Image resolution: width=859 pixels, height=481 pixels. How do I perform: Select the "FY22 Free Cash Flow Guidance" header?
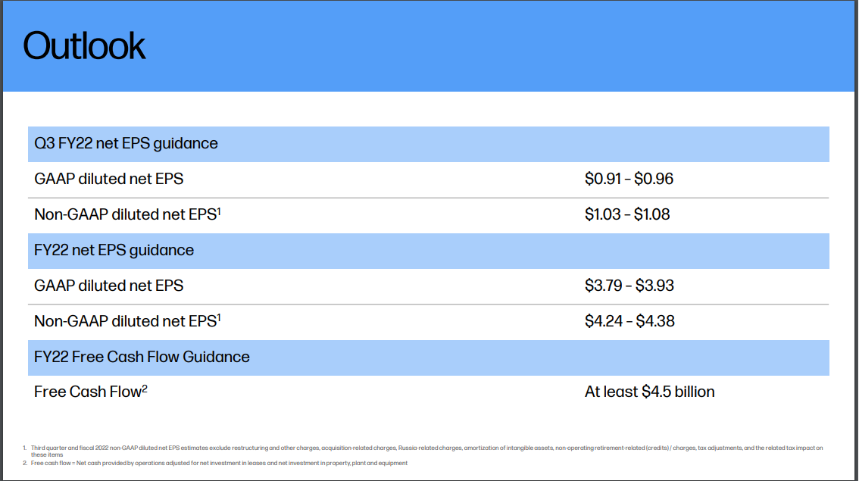coord(142,357)
